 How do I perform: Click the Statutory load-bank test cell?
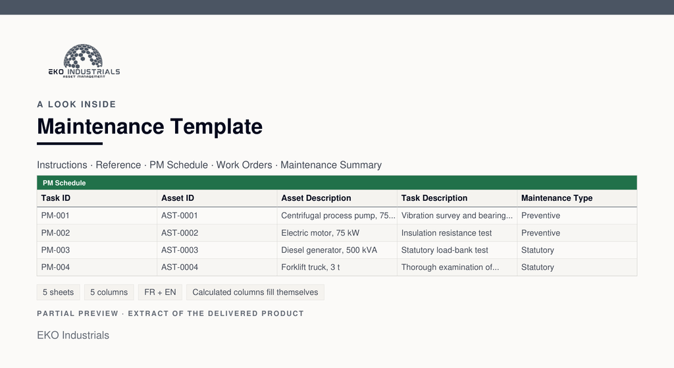click(457, 250)
